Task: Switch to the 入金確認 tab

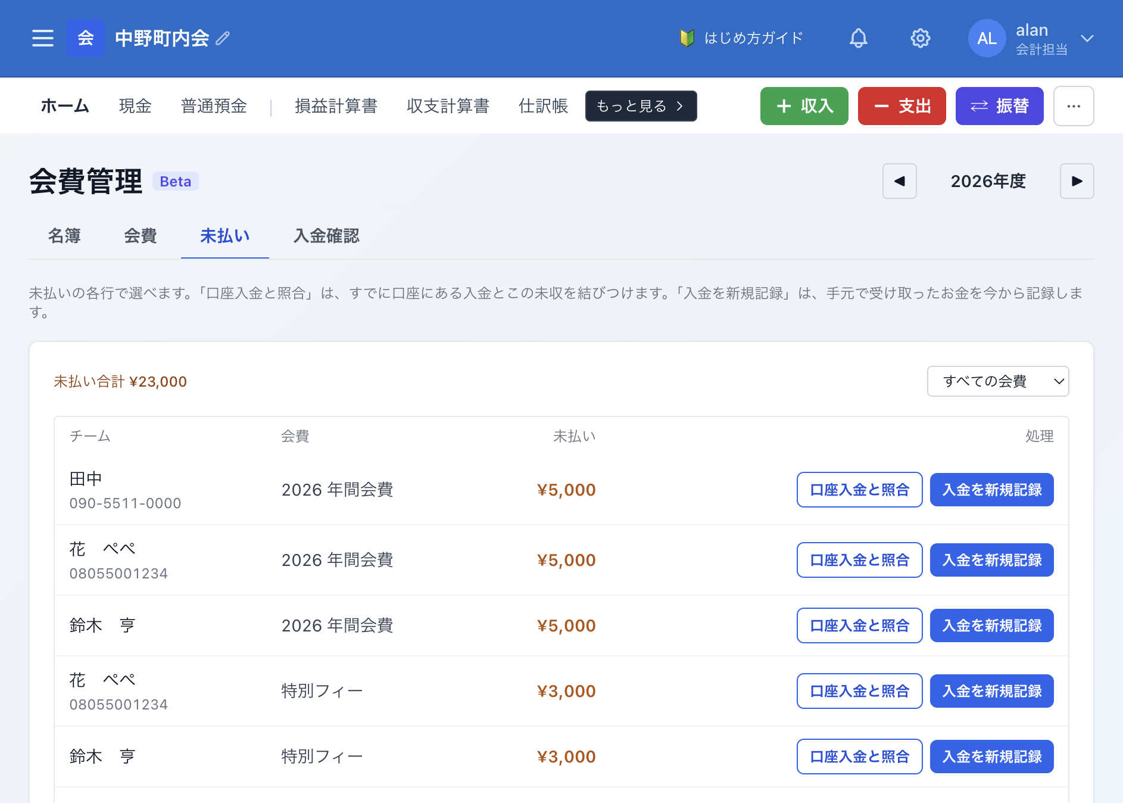Action: (x=326, y=236)
